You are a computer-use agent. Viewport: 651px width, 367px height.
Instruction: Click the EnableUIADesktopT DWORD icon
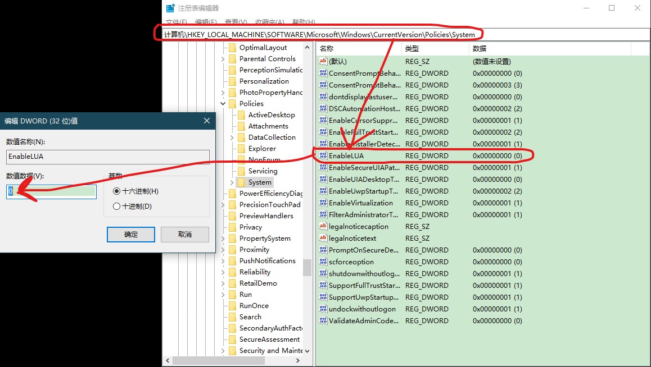[x=323, y=180]
